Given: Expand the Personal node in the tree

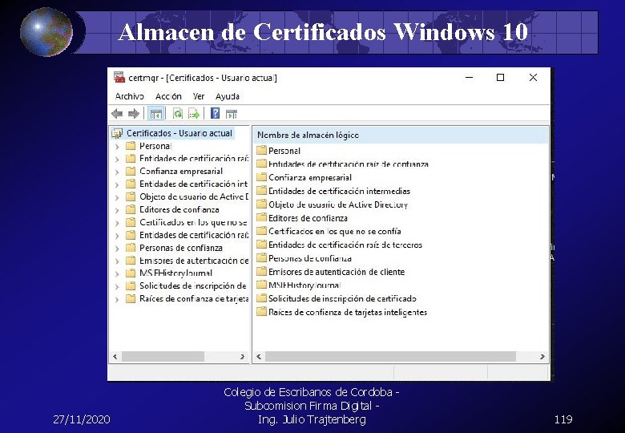Looking at the screenshot, I should (117, 147).
